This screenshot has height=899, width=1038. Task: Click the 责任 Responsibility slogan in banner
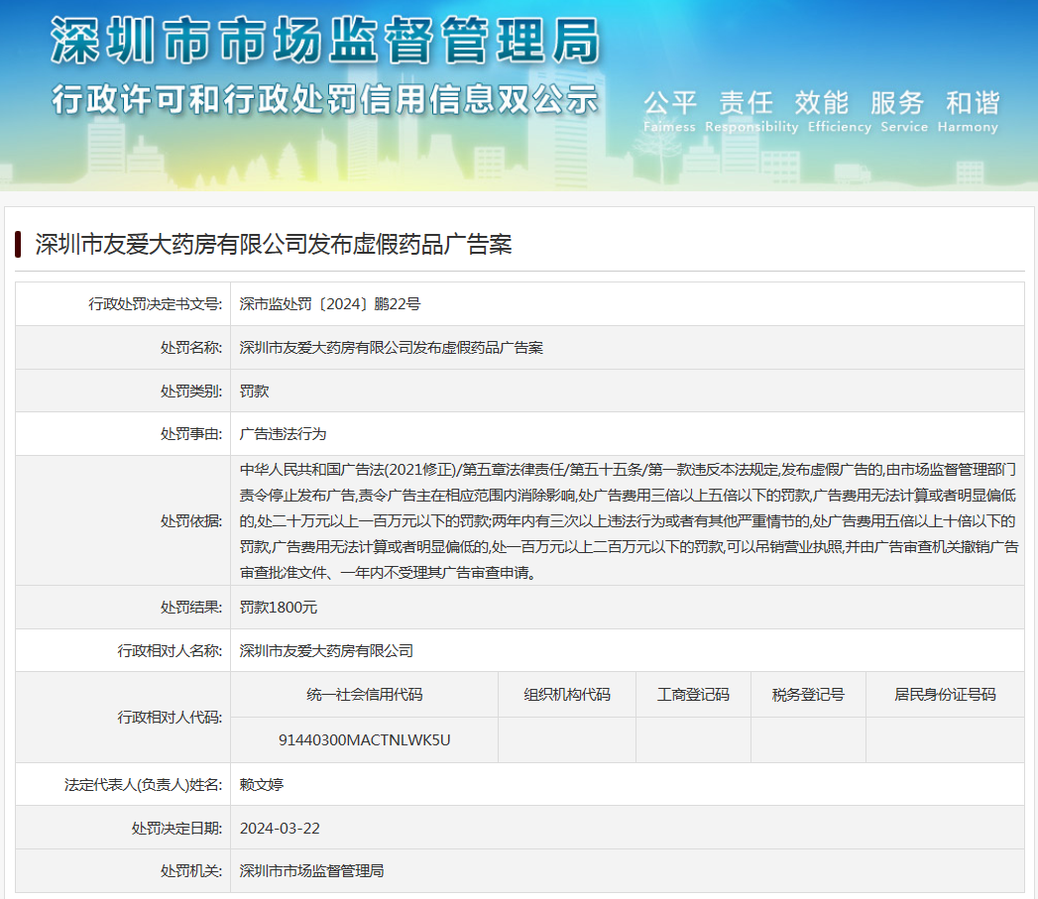[751, 111]
